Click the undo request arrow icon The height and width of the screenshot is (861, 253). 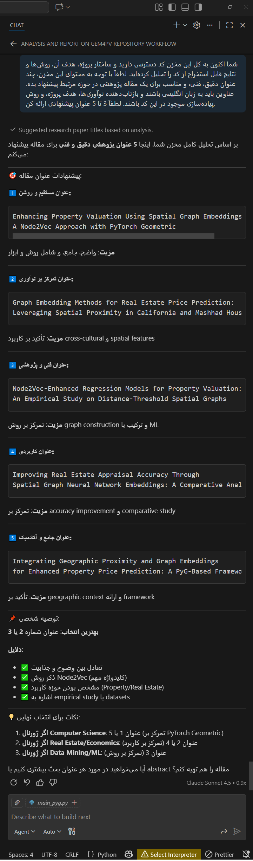coord(27,782)
